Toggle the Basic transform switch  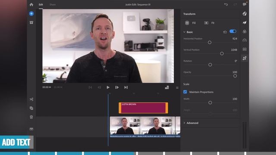point(233,31)
